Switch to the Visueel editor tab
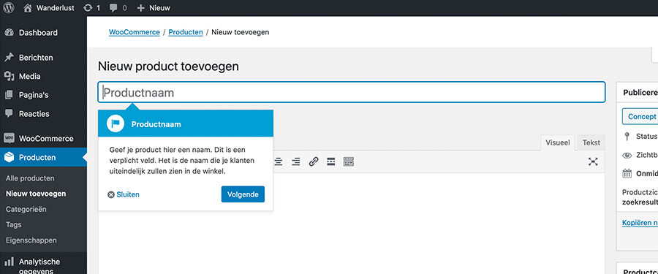 [558, 142]
